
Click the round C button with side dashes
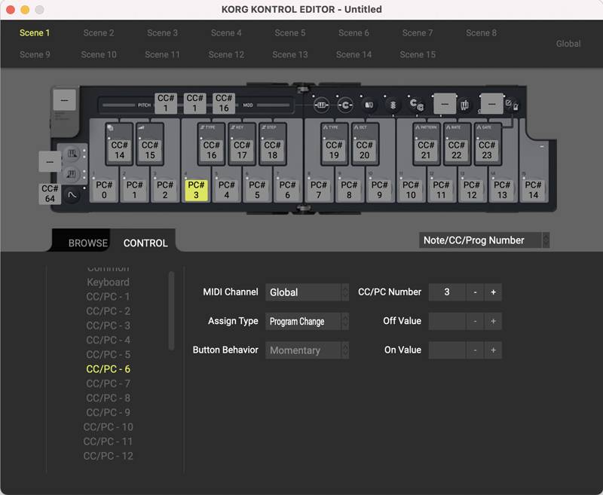tap(346, 105)
